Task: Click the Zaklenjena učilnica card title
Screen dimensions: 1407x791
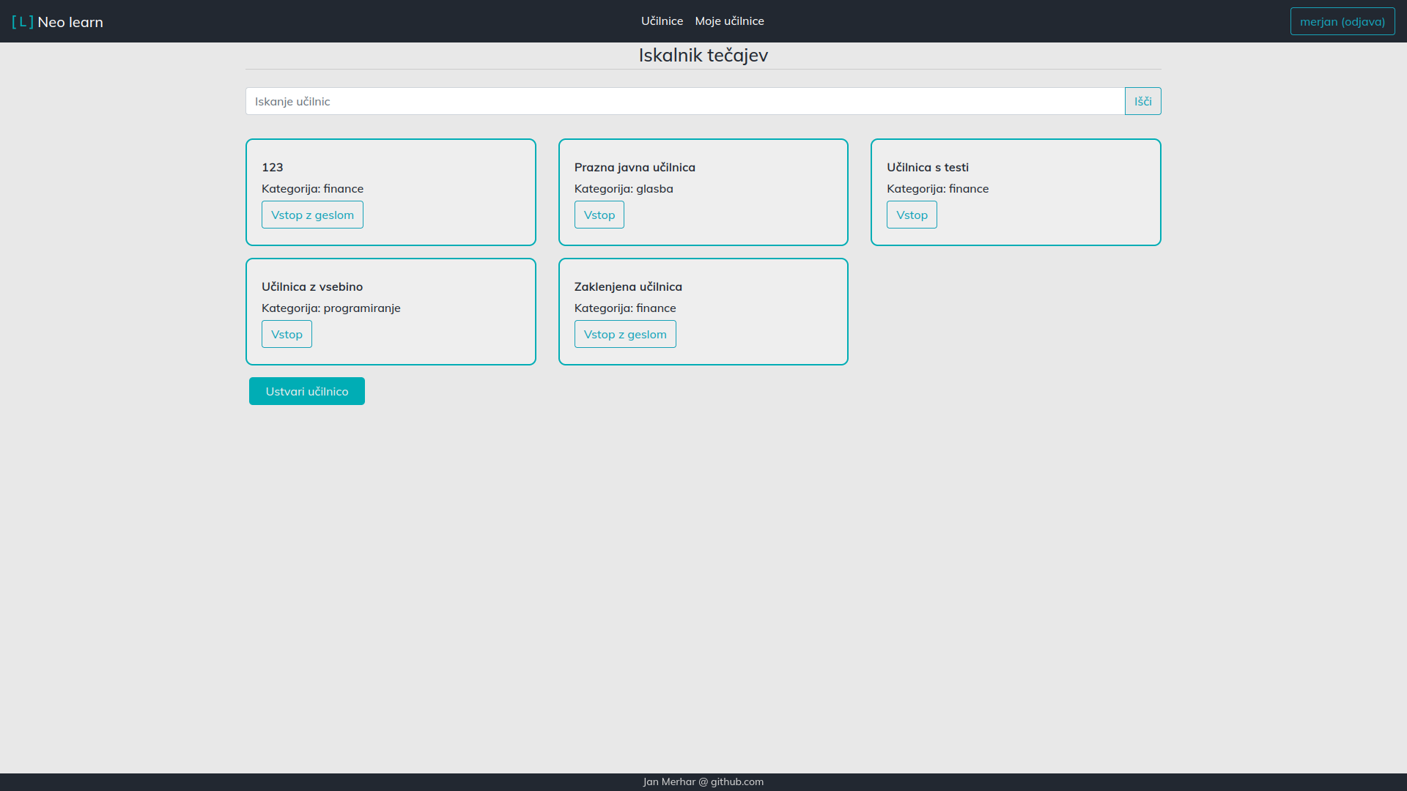Action: click(x=628, y=286)
